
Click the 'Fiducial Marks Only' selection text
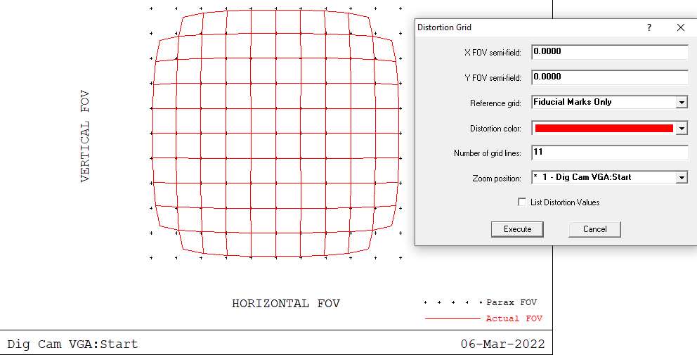click(573, 103)
